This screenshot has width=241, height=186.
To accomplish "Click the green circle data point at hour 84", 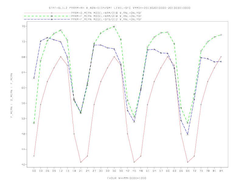I will click(221, 35).
